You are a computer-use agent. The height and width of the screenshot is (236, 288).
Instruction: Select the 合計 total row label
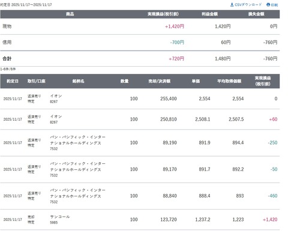pyautogui.click(x=7, y=59)
